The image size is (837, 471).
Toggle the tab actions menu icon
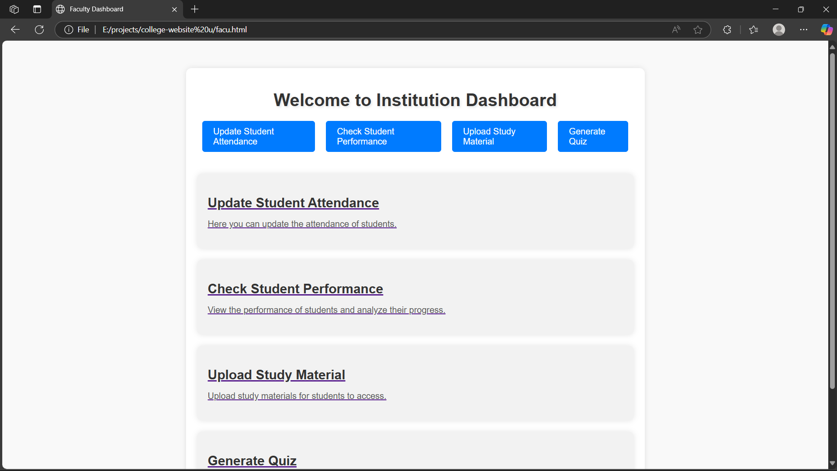pyautogui.click(x=37, y=9)
